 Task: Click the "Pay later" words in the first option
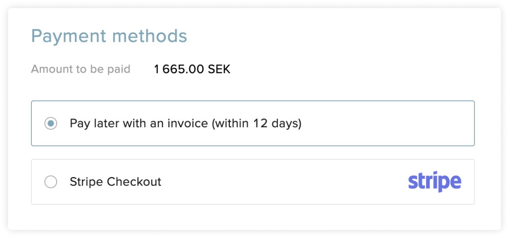(94, 123)
